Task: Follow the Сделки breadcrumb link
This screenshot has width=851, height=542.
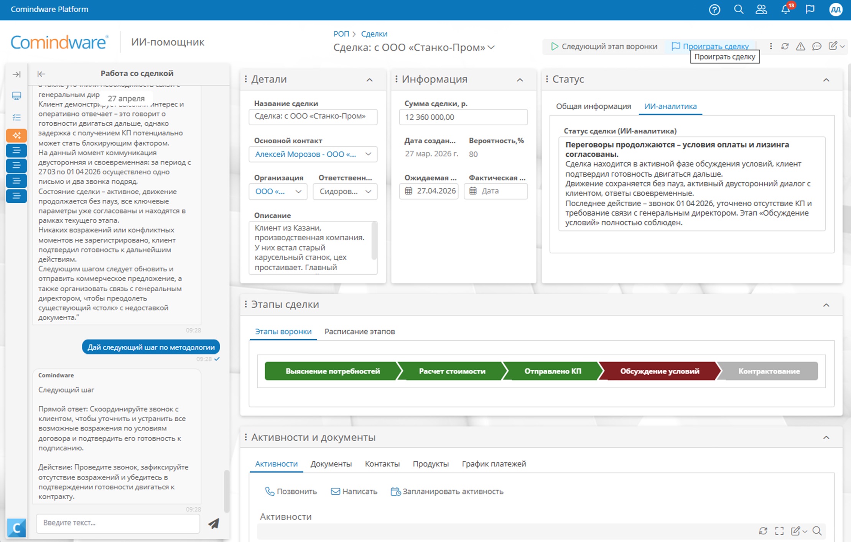Action: tap(374, 34)
